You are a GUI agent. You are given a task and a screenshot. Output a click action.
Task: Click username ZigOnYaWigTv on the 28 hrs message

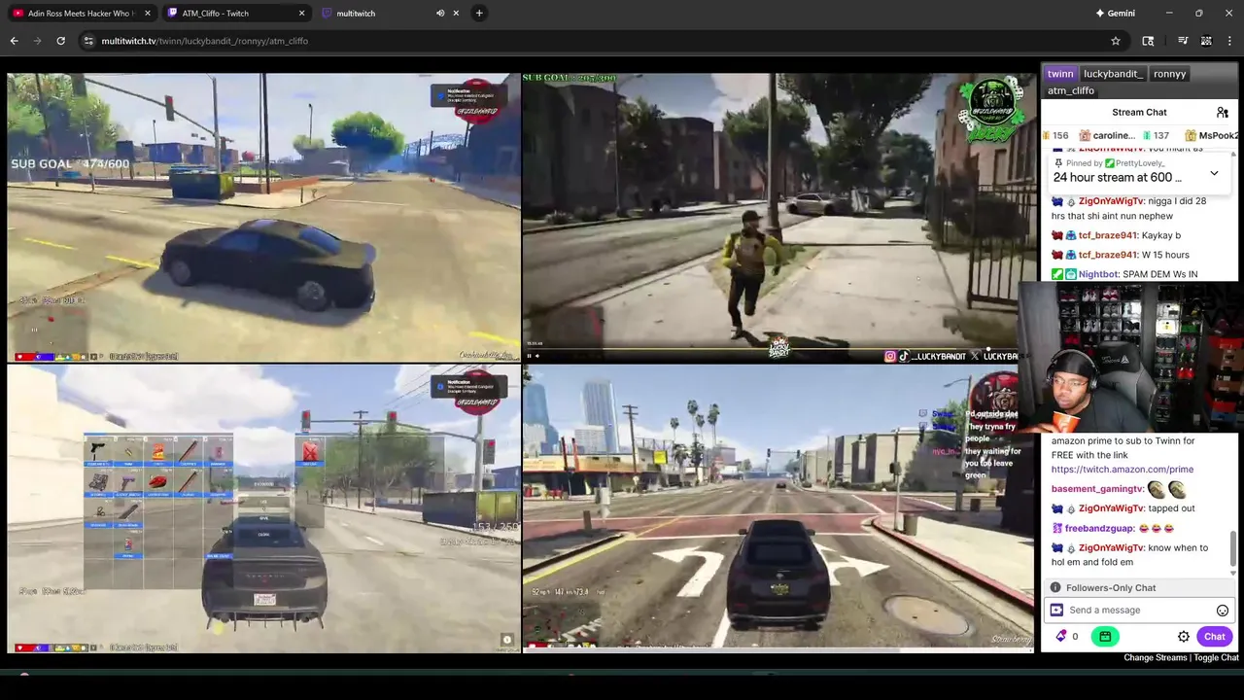tap(1111, 201)
